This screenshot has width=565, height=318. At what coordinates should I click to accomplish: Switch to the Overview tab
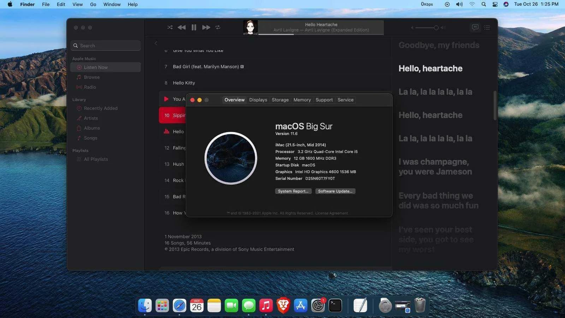(x=234, y=100)
